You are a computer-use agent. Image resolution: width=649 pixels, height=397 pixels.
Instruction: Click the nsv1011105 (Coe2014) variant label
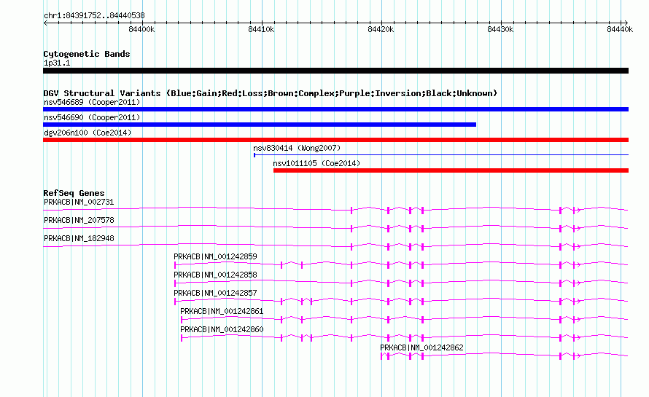[316, 163]
